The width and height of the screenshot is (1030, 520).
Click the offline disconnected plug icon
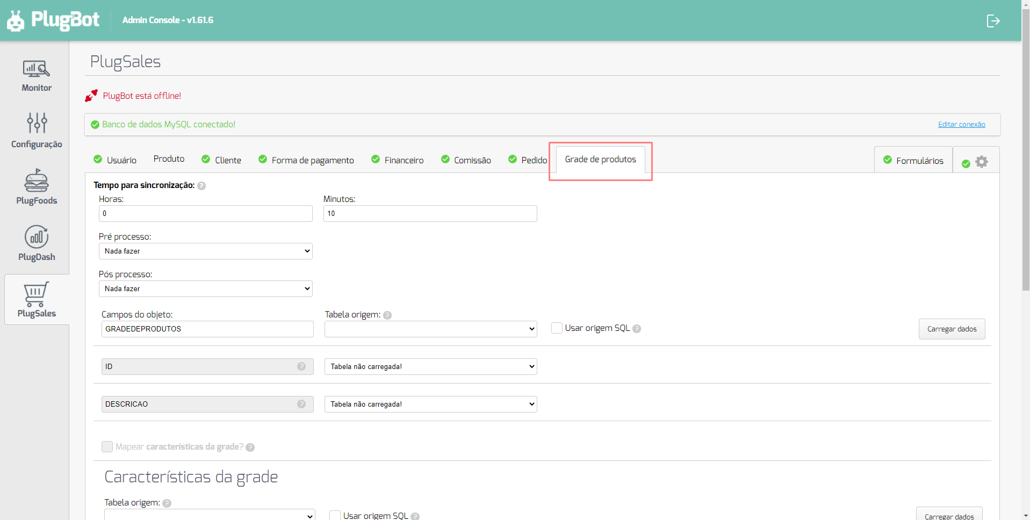point(91,96)
